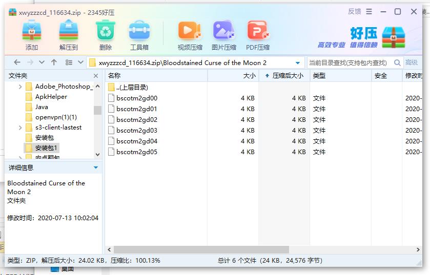The width and height of the screenshot is (430, 275).
Task: Click the 好压 logo banner icon
Action: click(x=393, y=37)
